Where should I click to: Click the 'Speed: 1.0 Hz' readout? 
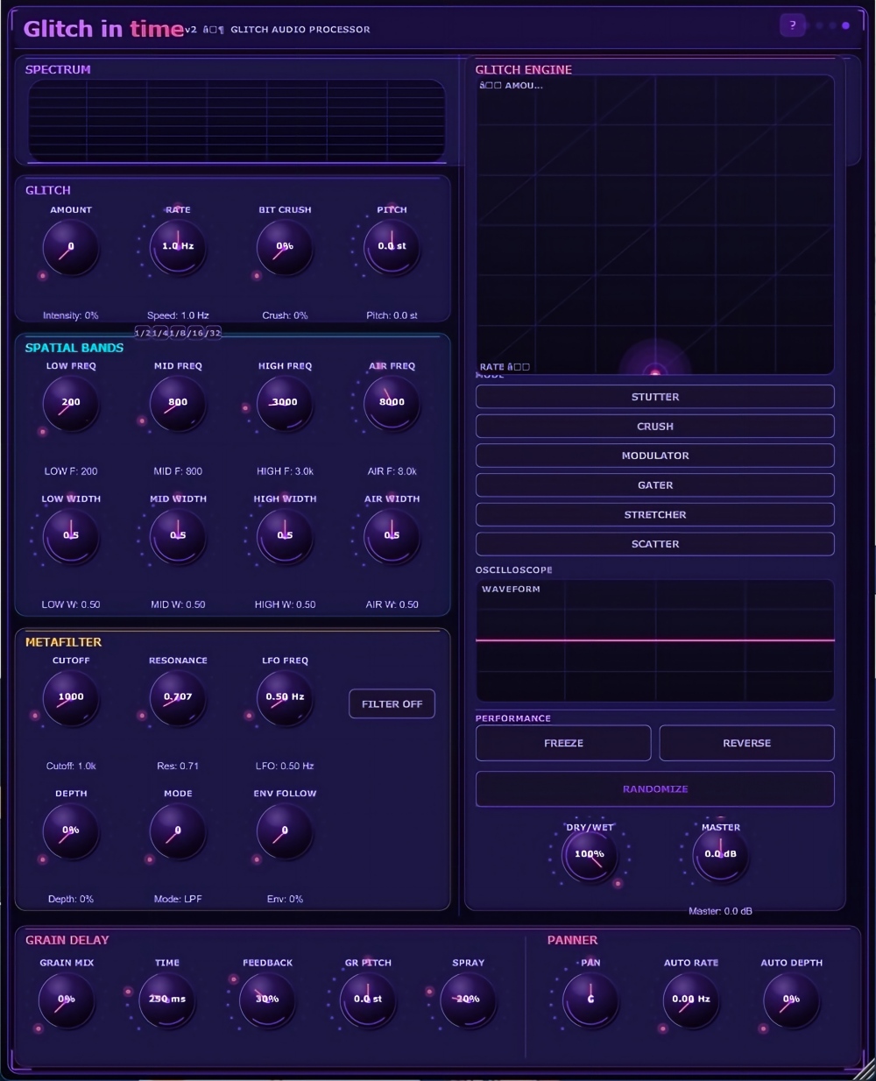pos(178,315)
